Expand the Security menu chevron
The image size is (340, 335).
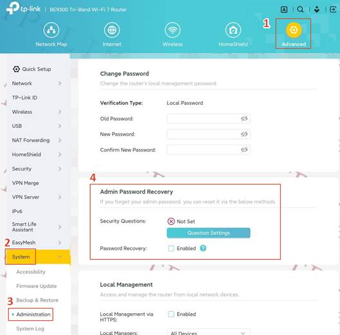tap(60, 168)
